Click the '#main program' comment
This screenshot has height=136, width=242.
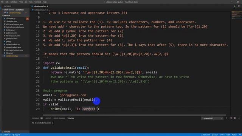coord(55,91)
